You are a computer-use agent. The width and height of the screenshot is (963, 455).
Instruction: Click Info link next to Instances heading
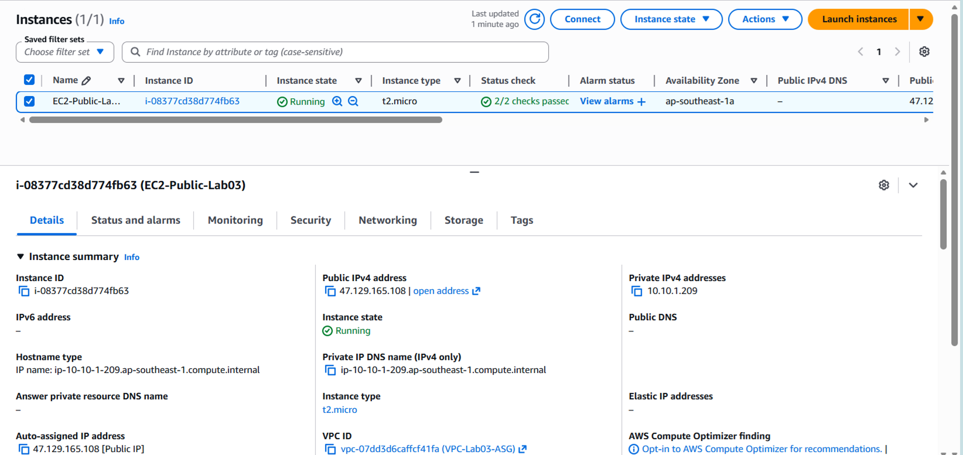pos(117,21)
